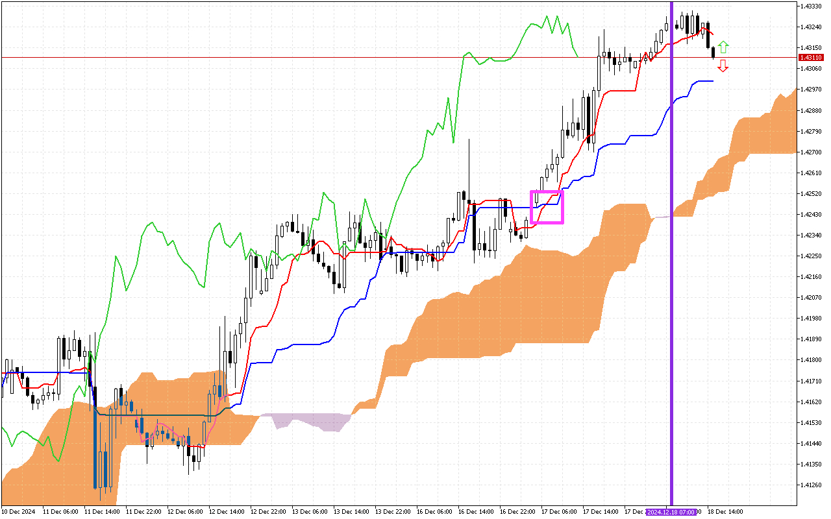The width and height of the screenshot is (831, 519).
Task: Click the 1.42610 price axis label
Action: [x=810, y=173]
